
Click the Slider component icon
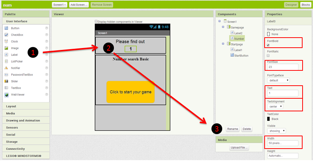pos(6,81)
